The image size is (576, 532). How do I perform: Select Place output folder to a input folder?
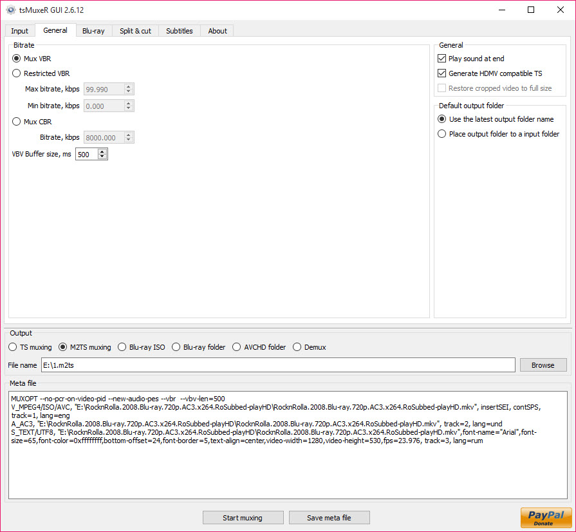coord(499,134)
